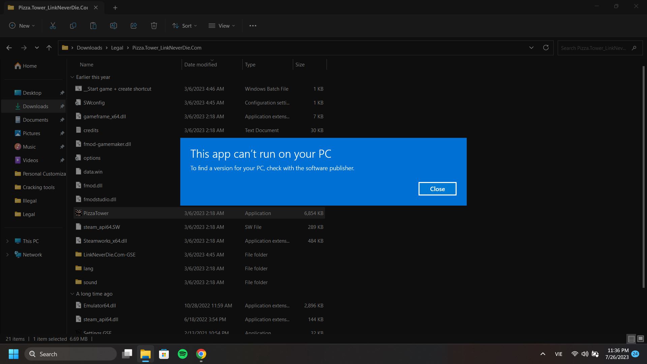
Task: Click the Refresh icon beside the address bar
Action: pyautogui.click(x=546, y=48)
